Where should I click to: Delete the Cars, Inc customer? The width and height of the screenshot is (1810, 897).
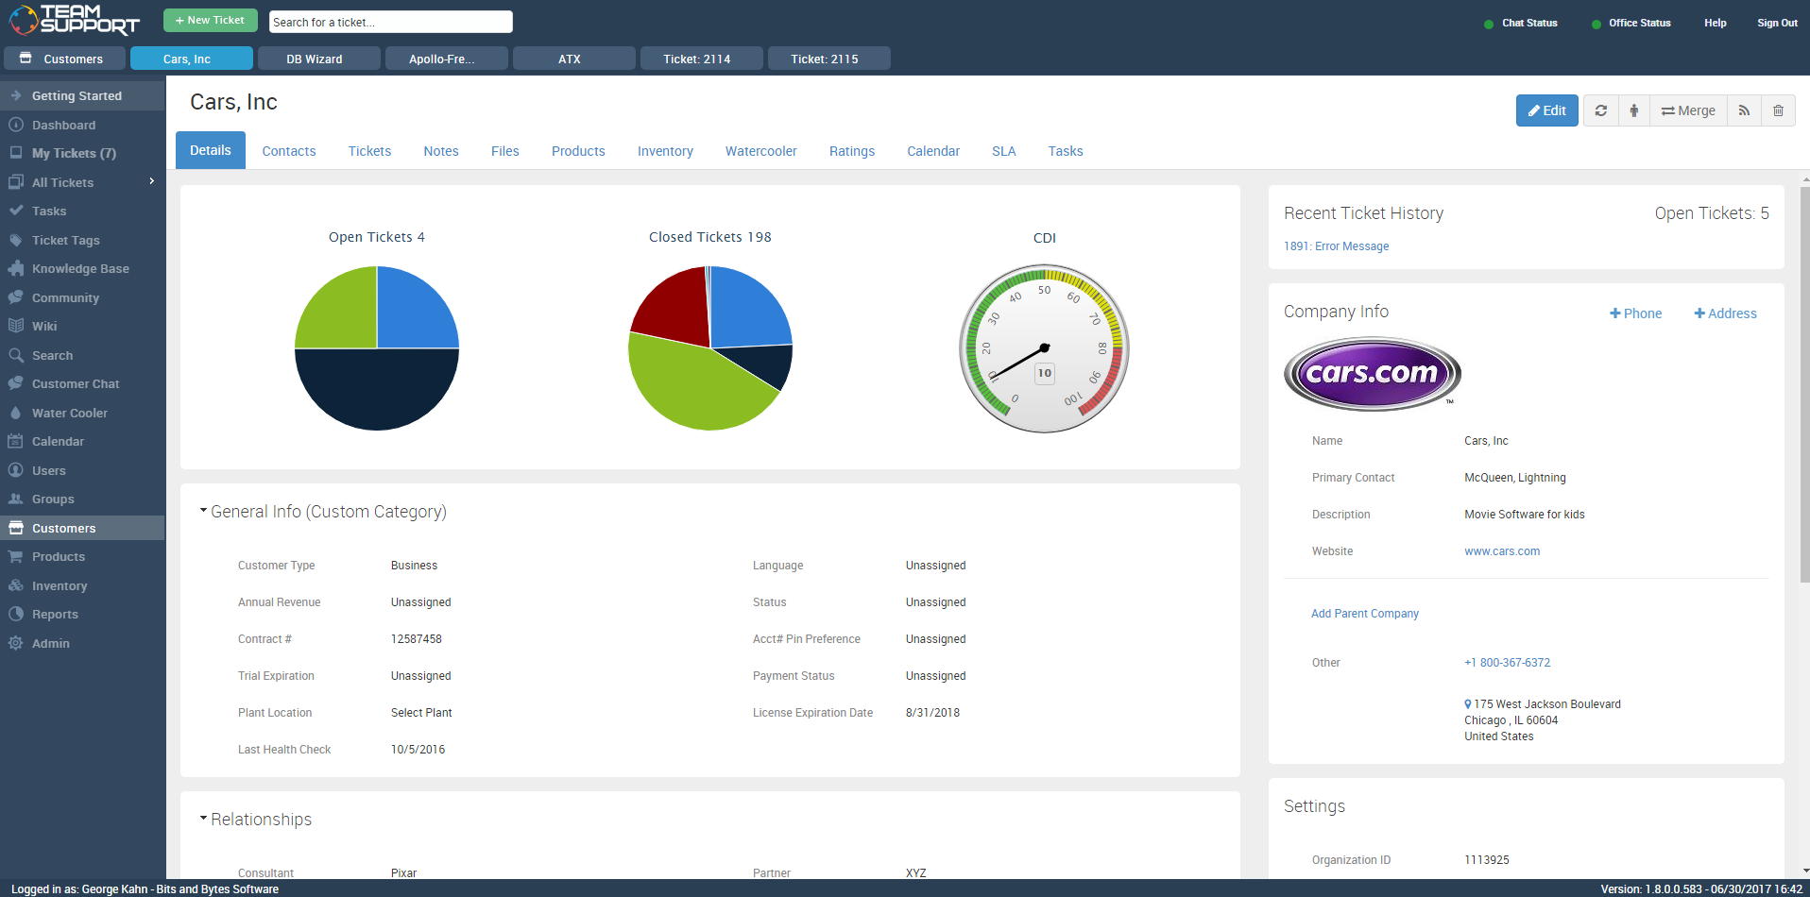1779,110
